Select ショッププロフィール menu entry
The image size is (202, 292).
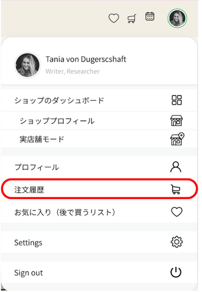point(99,121)
